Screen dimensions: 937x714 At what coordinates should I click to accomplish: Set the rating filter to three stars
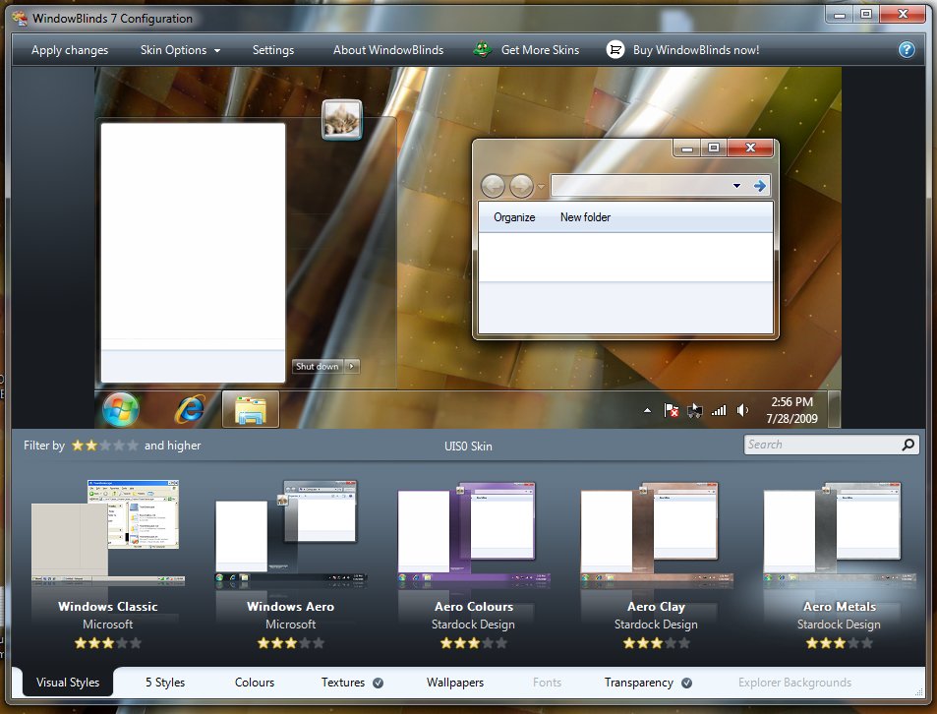[x=105, y=446]
